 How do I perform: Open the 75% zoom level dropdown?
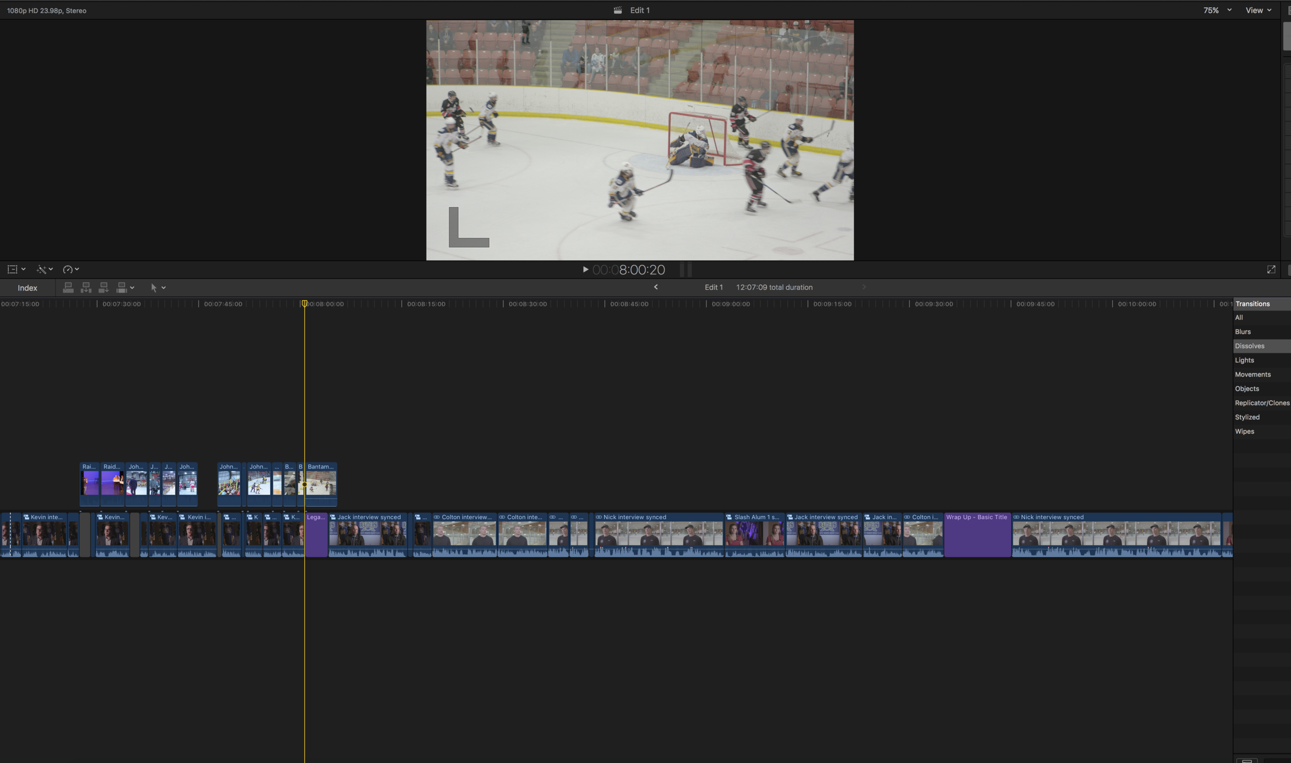(x=1217, y=10)
